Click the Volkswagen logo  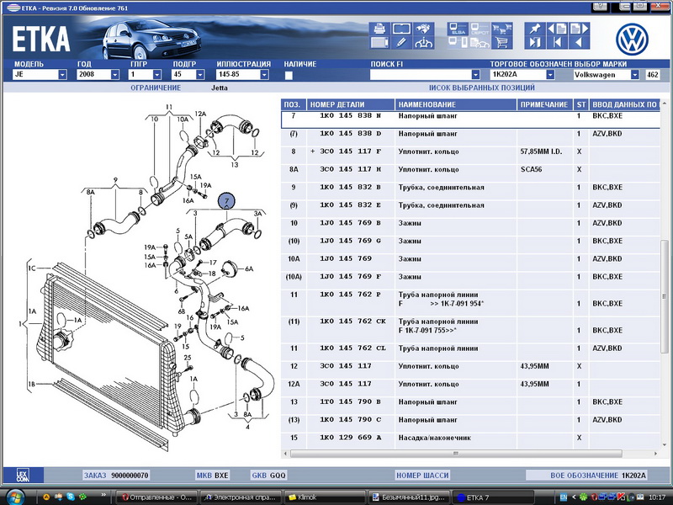(632, 40)
